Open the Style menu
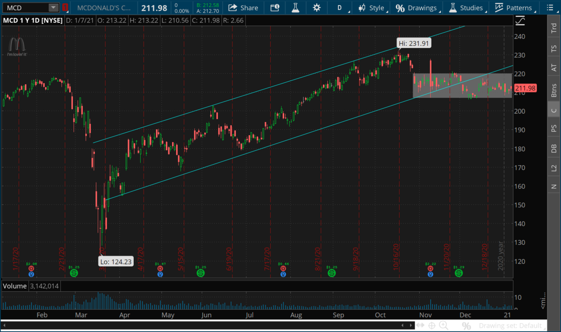 pos(372,7)
